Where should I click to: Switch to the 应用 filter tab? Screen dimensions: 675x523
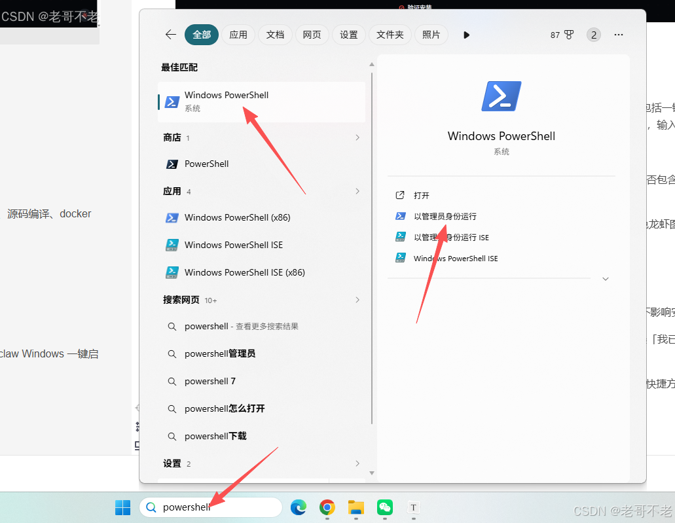[x=238, y=35]
